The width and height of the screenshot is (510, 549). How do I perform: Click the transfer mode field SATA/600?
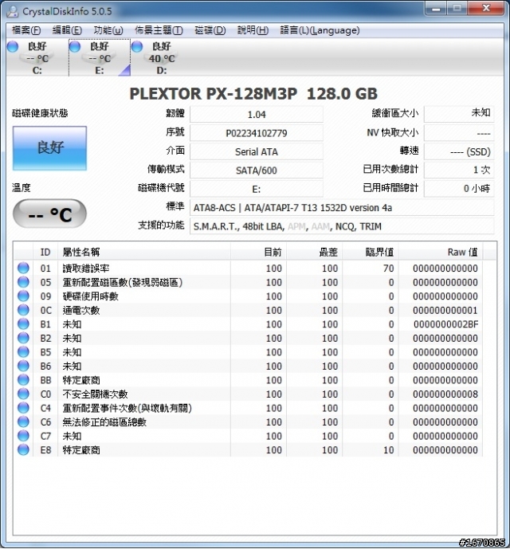point(257,171)
